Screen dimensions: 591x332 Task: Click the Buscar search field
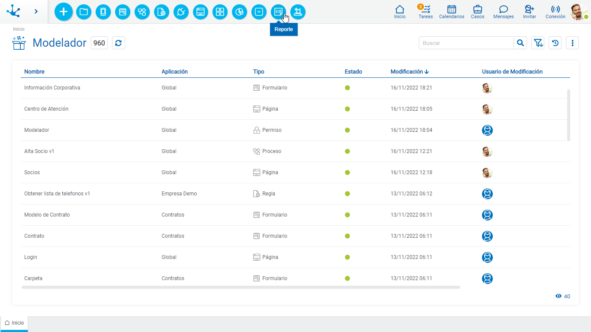point(466,43)
